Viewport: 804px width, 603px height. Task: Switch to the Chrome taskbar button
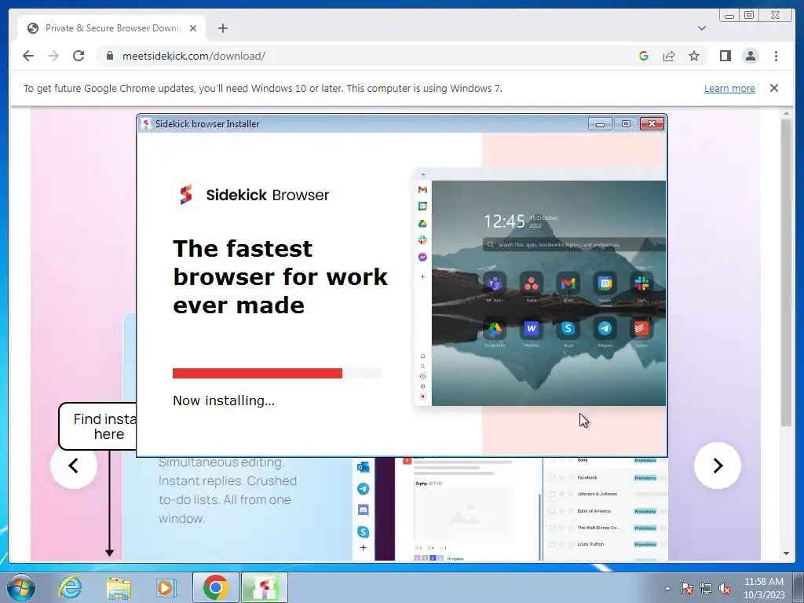point(215,587)
